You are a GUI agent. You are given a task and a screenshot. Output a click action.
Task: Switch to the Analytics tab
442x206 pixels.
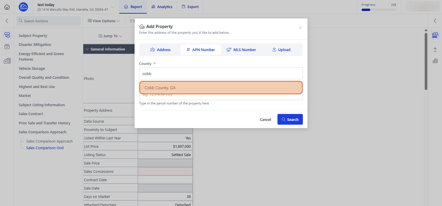[162, 7]
